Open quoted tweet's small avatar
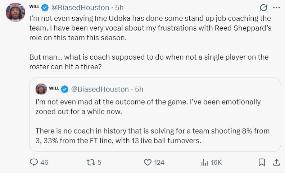The image size is (285, 173). tap(41, 89)
